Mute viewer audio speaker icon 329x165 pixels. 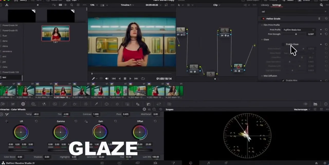click(x=107, y=79)
